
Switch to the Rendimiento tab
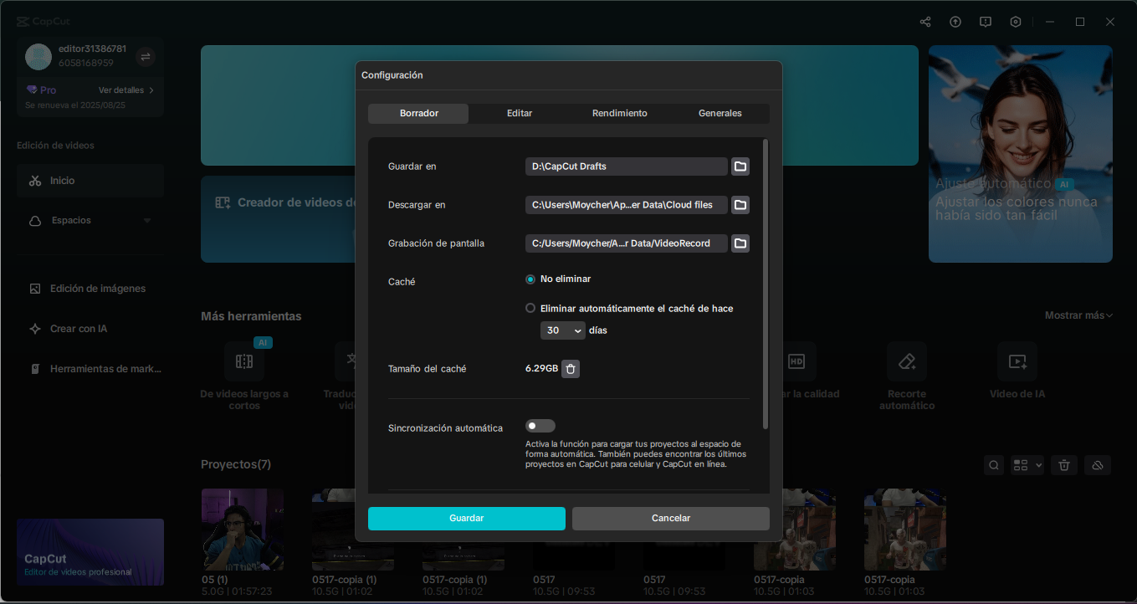619,113
